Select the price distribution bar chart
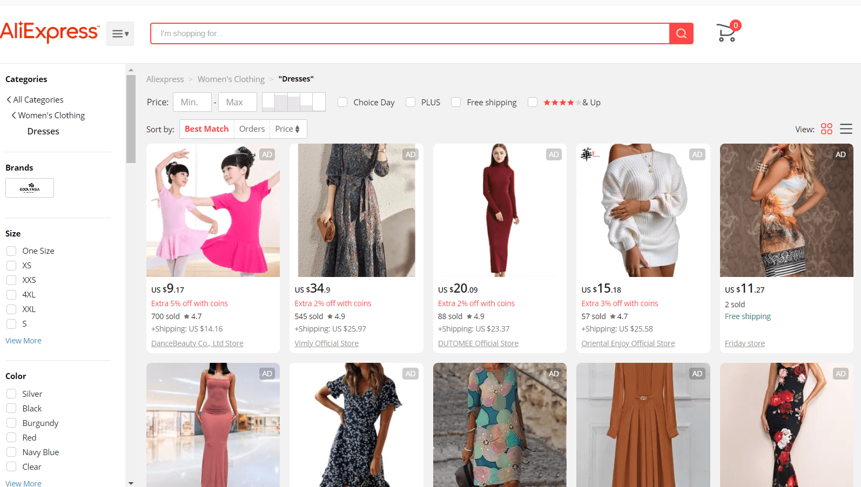This screenshot has width=861, height=487. pyautogui.click(x=294, y=102)
